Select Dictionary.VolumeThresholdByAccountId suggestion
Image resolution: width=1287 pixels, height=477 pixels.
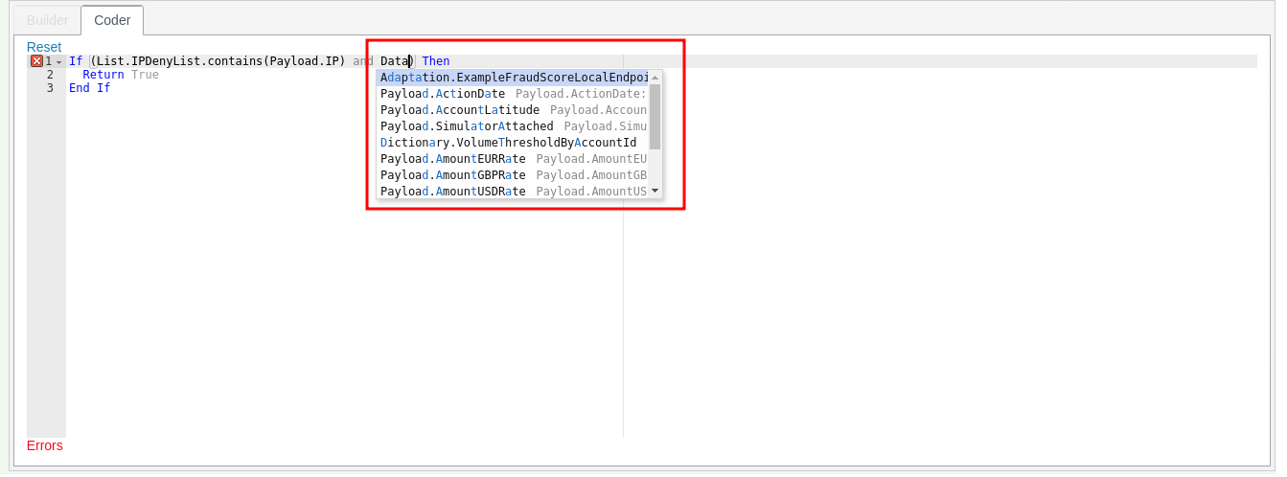click(x=513, y=143)
